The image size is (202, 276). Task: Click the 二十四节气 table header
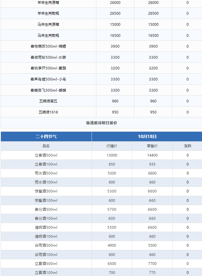pos(46,137)
